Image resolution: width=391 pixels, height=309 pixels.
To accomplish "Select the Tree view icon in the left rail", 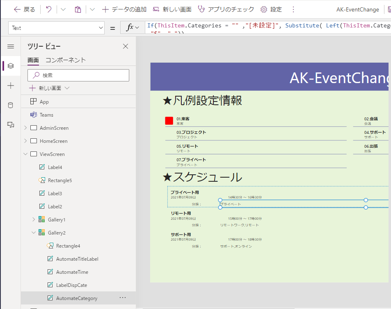I will point(10,65).
